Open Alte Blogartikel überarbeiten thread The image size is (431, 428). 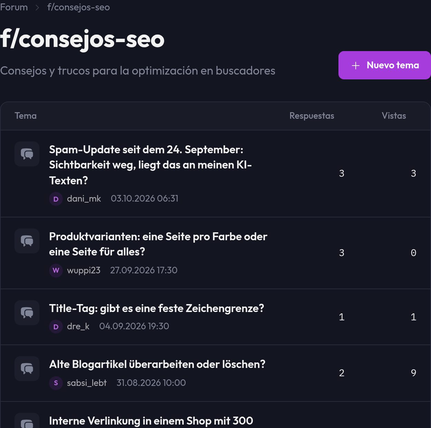pyautogui.click(x=157, y=364)
